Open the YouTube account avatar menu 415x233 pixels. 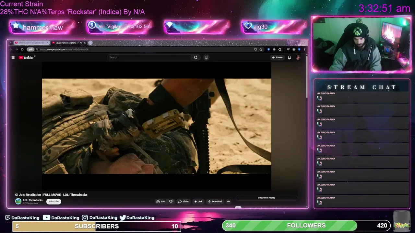click(x=298, y=58)
